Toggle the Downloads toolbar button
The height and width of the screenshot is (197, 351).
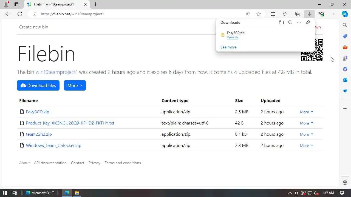tap(309, 14)
